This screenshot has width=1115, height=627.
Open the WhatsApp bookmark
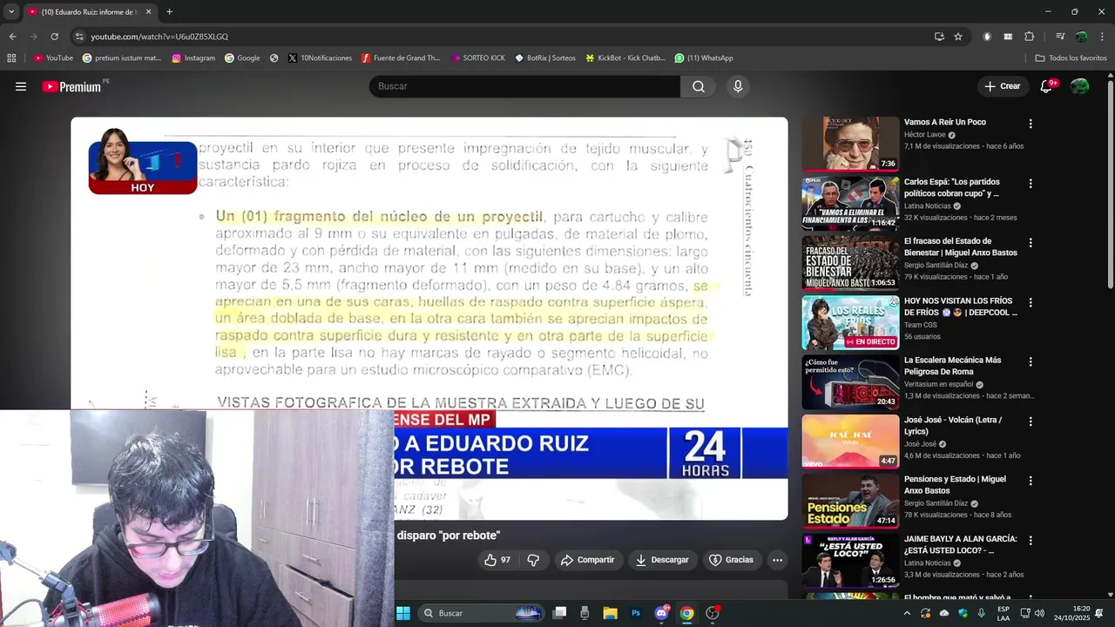tap(704, 58)
